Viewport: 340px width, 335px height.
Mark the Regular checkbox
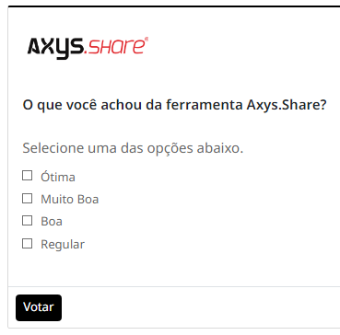pos(27,244)
